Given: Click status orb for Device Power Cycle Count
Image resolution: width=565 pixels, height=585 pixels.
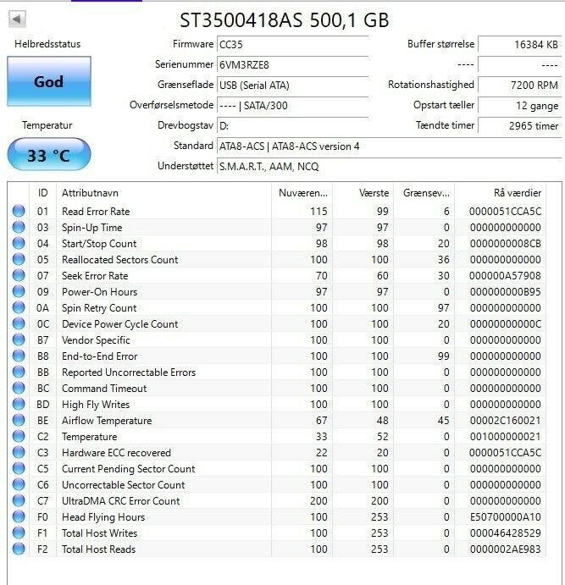Looking at the screenshot, I should click(x=19, y=323).
